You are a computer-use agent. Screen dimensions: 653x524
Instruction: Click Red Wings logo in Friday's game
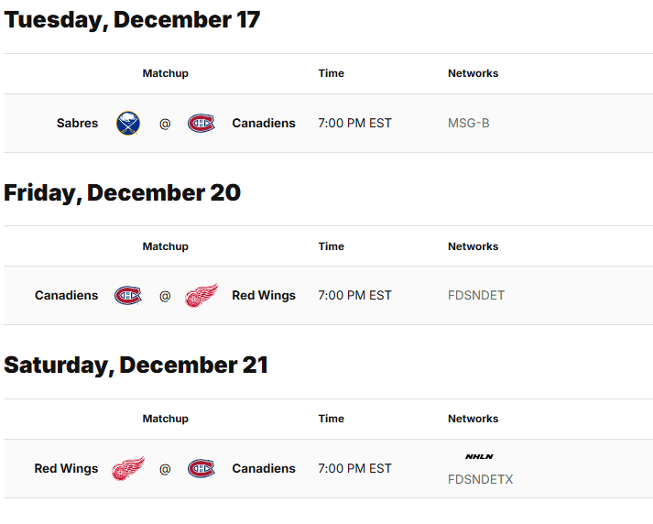pos(201,295)
